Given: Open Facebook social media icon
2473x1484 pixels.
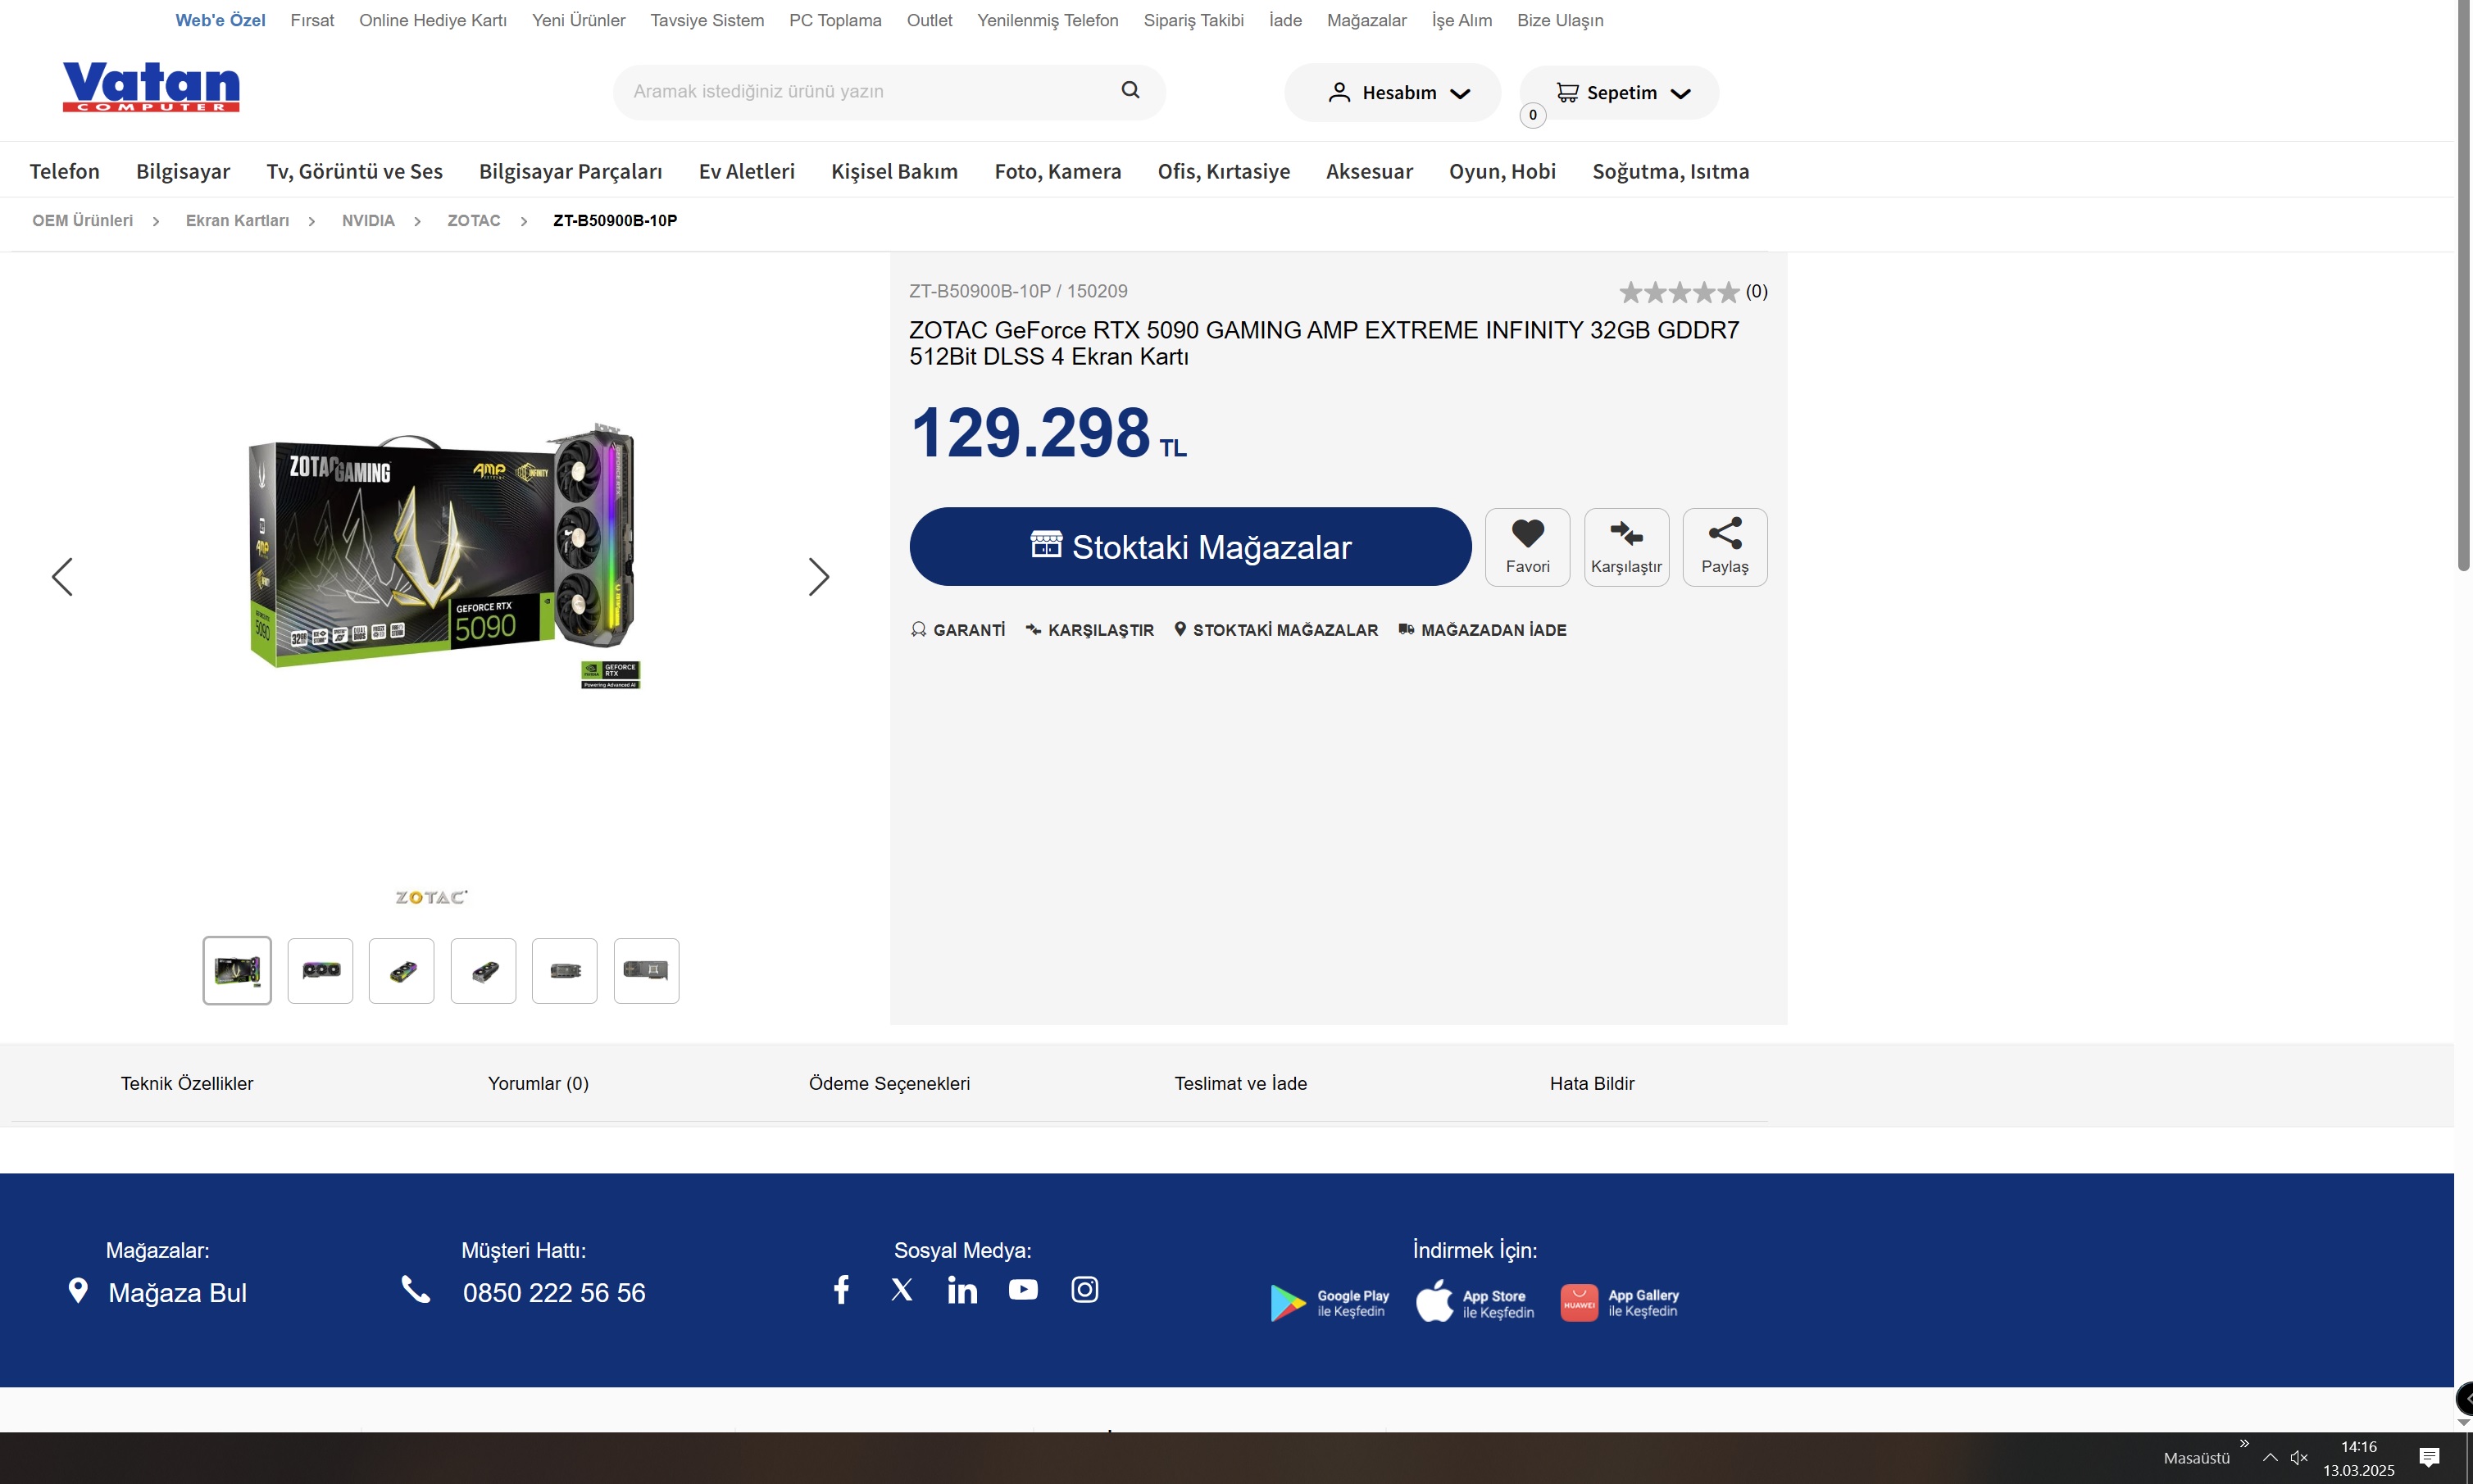Looking at the screenshot, I should (842, 1290).
